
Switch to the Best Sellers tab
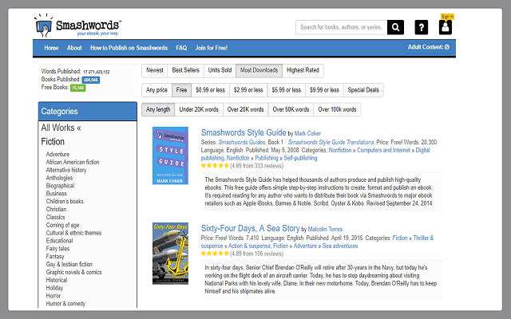click(185, 70)
